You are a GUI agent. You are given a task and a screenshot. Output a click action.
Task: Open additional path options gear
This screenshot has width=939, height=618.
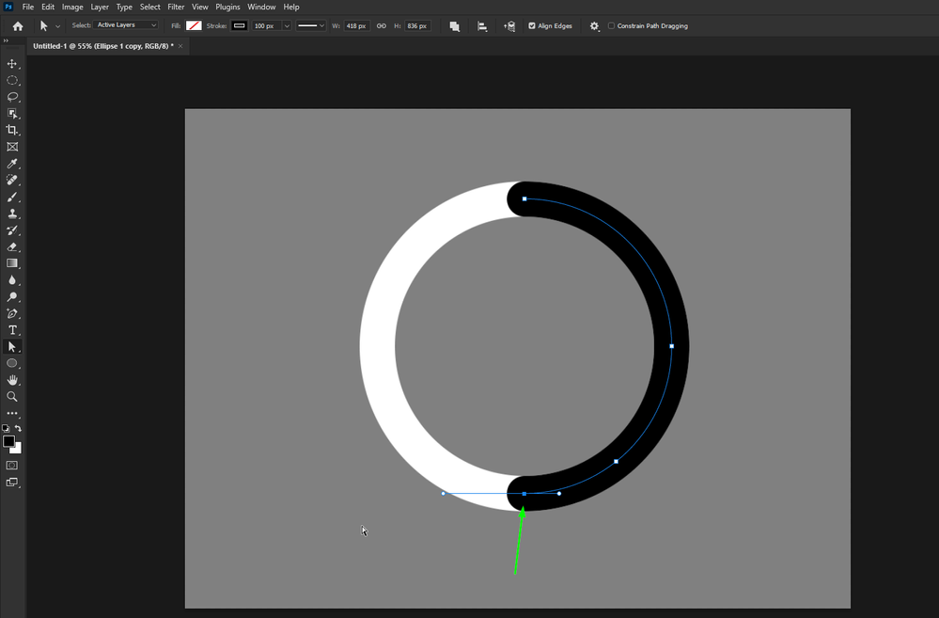click(x=594, y=26)
